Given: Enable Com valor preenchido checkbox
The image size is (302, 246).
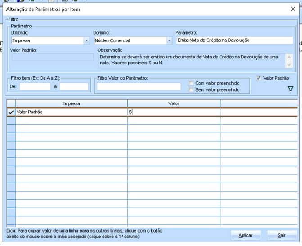Looking at the screenshot, I should click(x=191, y=83).
